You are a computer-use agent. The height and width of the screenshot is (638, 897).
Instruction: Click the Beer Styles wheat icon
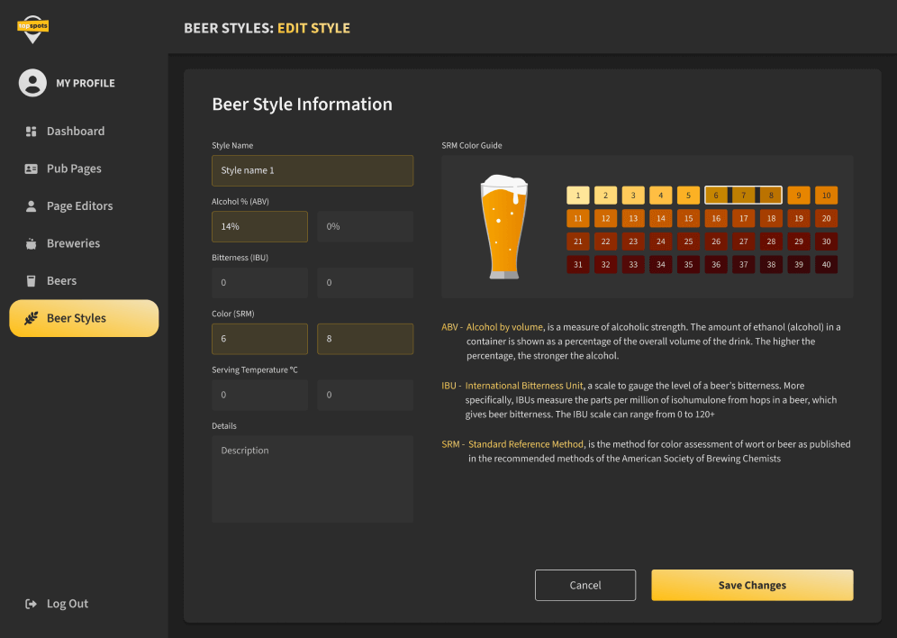tap(31, 318)
